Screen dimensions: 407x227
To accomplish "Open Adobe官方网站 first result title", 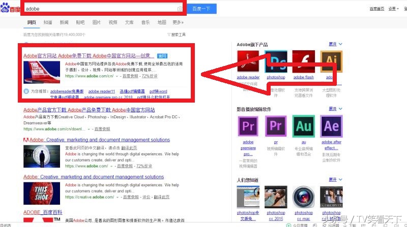I will point(89,56).
